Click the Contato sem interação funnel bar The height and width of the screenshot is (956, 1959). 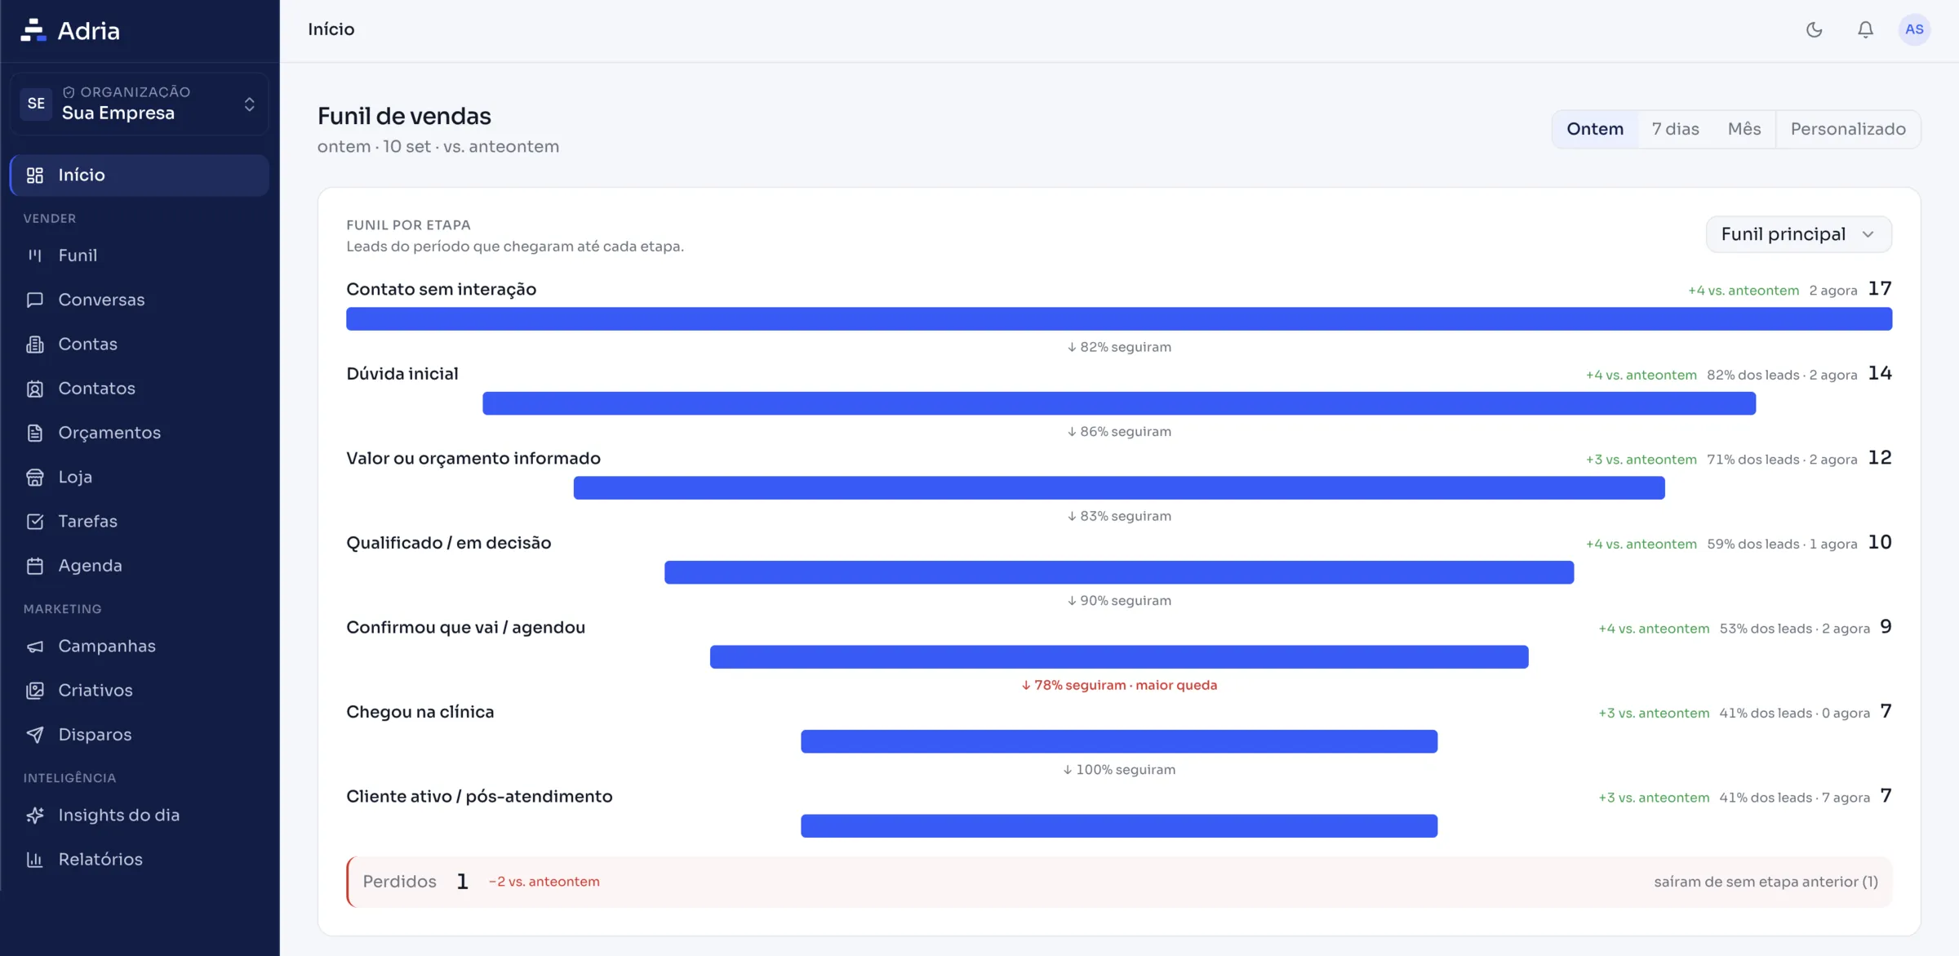point(1119,319)
